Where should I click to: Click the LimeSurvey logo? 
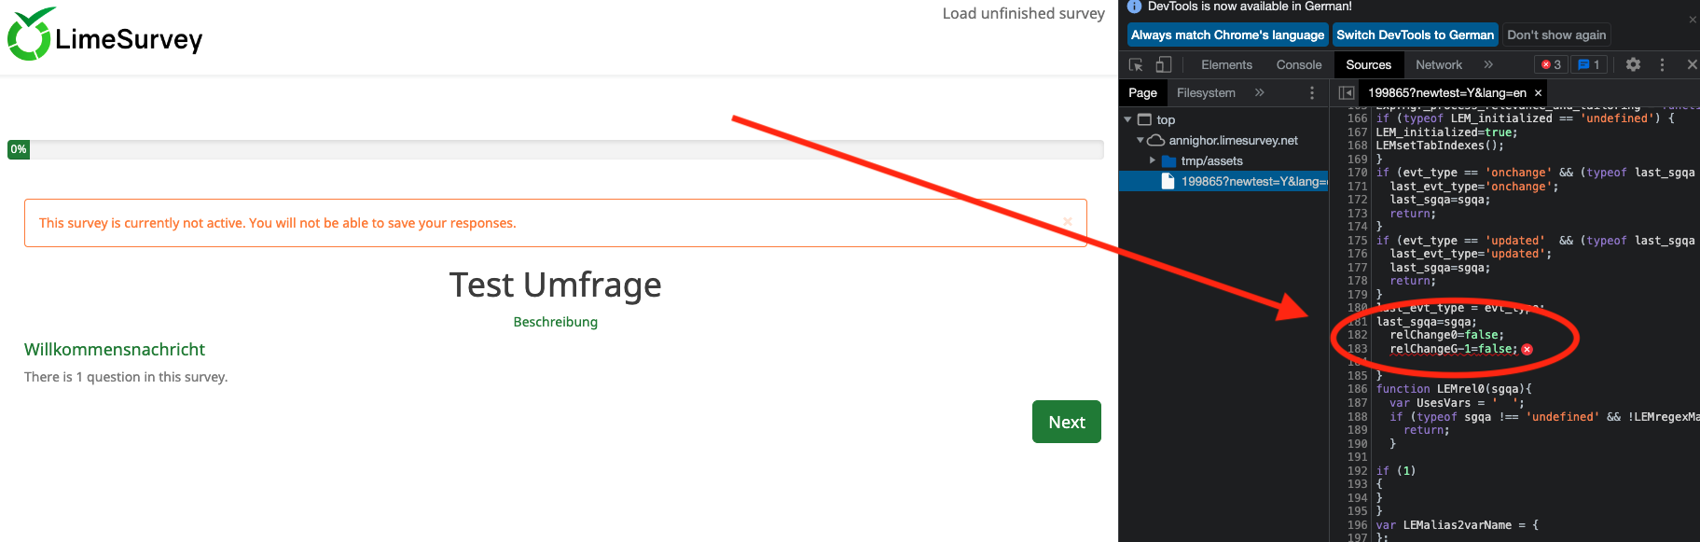click(x=104, y=35)
